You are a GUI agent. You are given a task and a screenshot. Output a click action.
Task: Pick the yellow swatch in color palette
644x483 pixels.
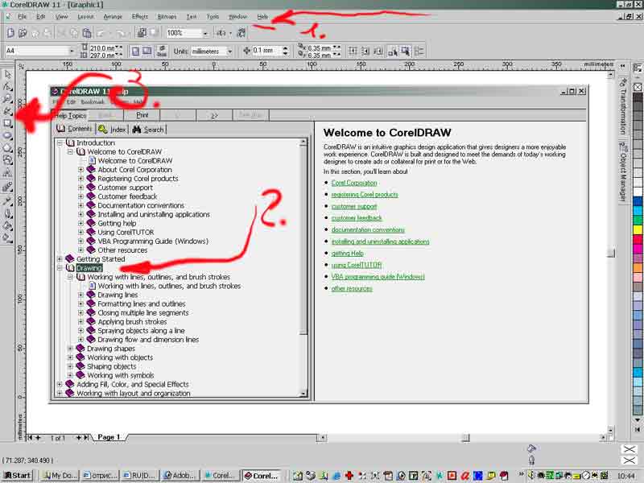click(x=638, y=229)
